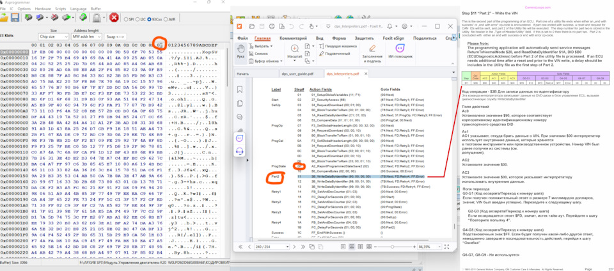
Task: Click the Foxit notification bell icon
Action: (390, 26)
